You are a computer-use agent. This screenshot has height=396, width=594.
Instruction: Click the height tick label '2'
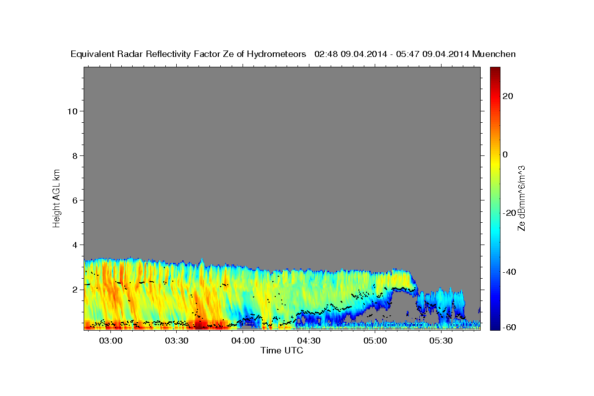point(74,289)
